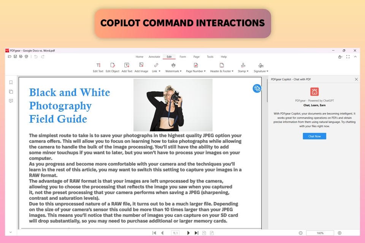This screenshot has height=243, width=365.
Task: Select the Edit Object tool
Action: coord(113,68)
